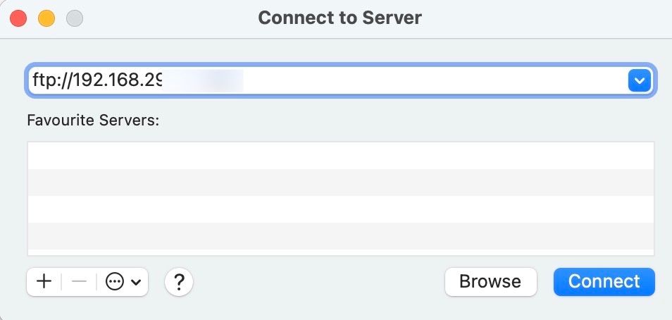Image resolution: width=672 pixels, height=320 pixels.
Task: Select the partially visible fifth favourites row
Action: click(x=341, y=252)
